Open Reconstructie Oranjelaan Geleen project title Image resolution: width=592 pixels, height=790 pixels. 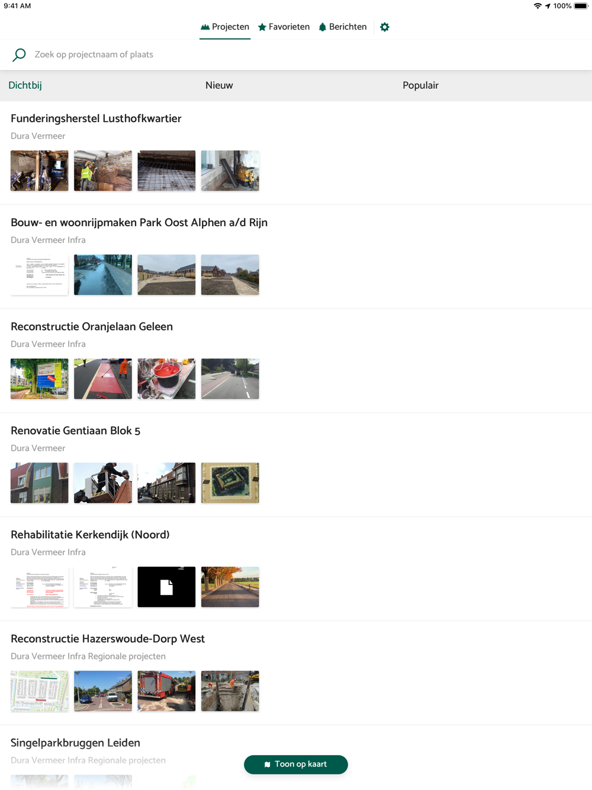point(92,327)
